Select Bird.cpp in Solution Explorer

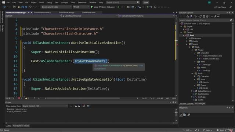207,70
